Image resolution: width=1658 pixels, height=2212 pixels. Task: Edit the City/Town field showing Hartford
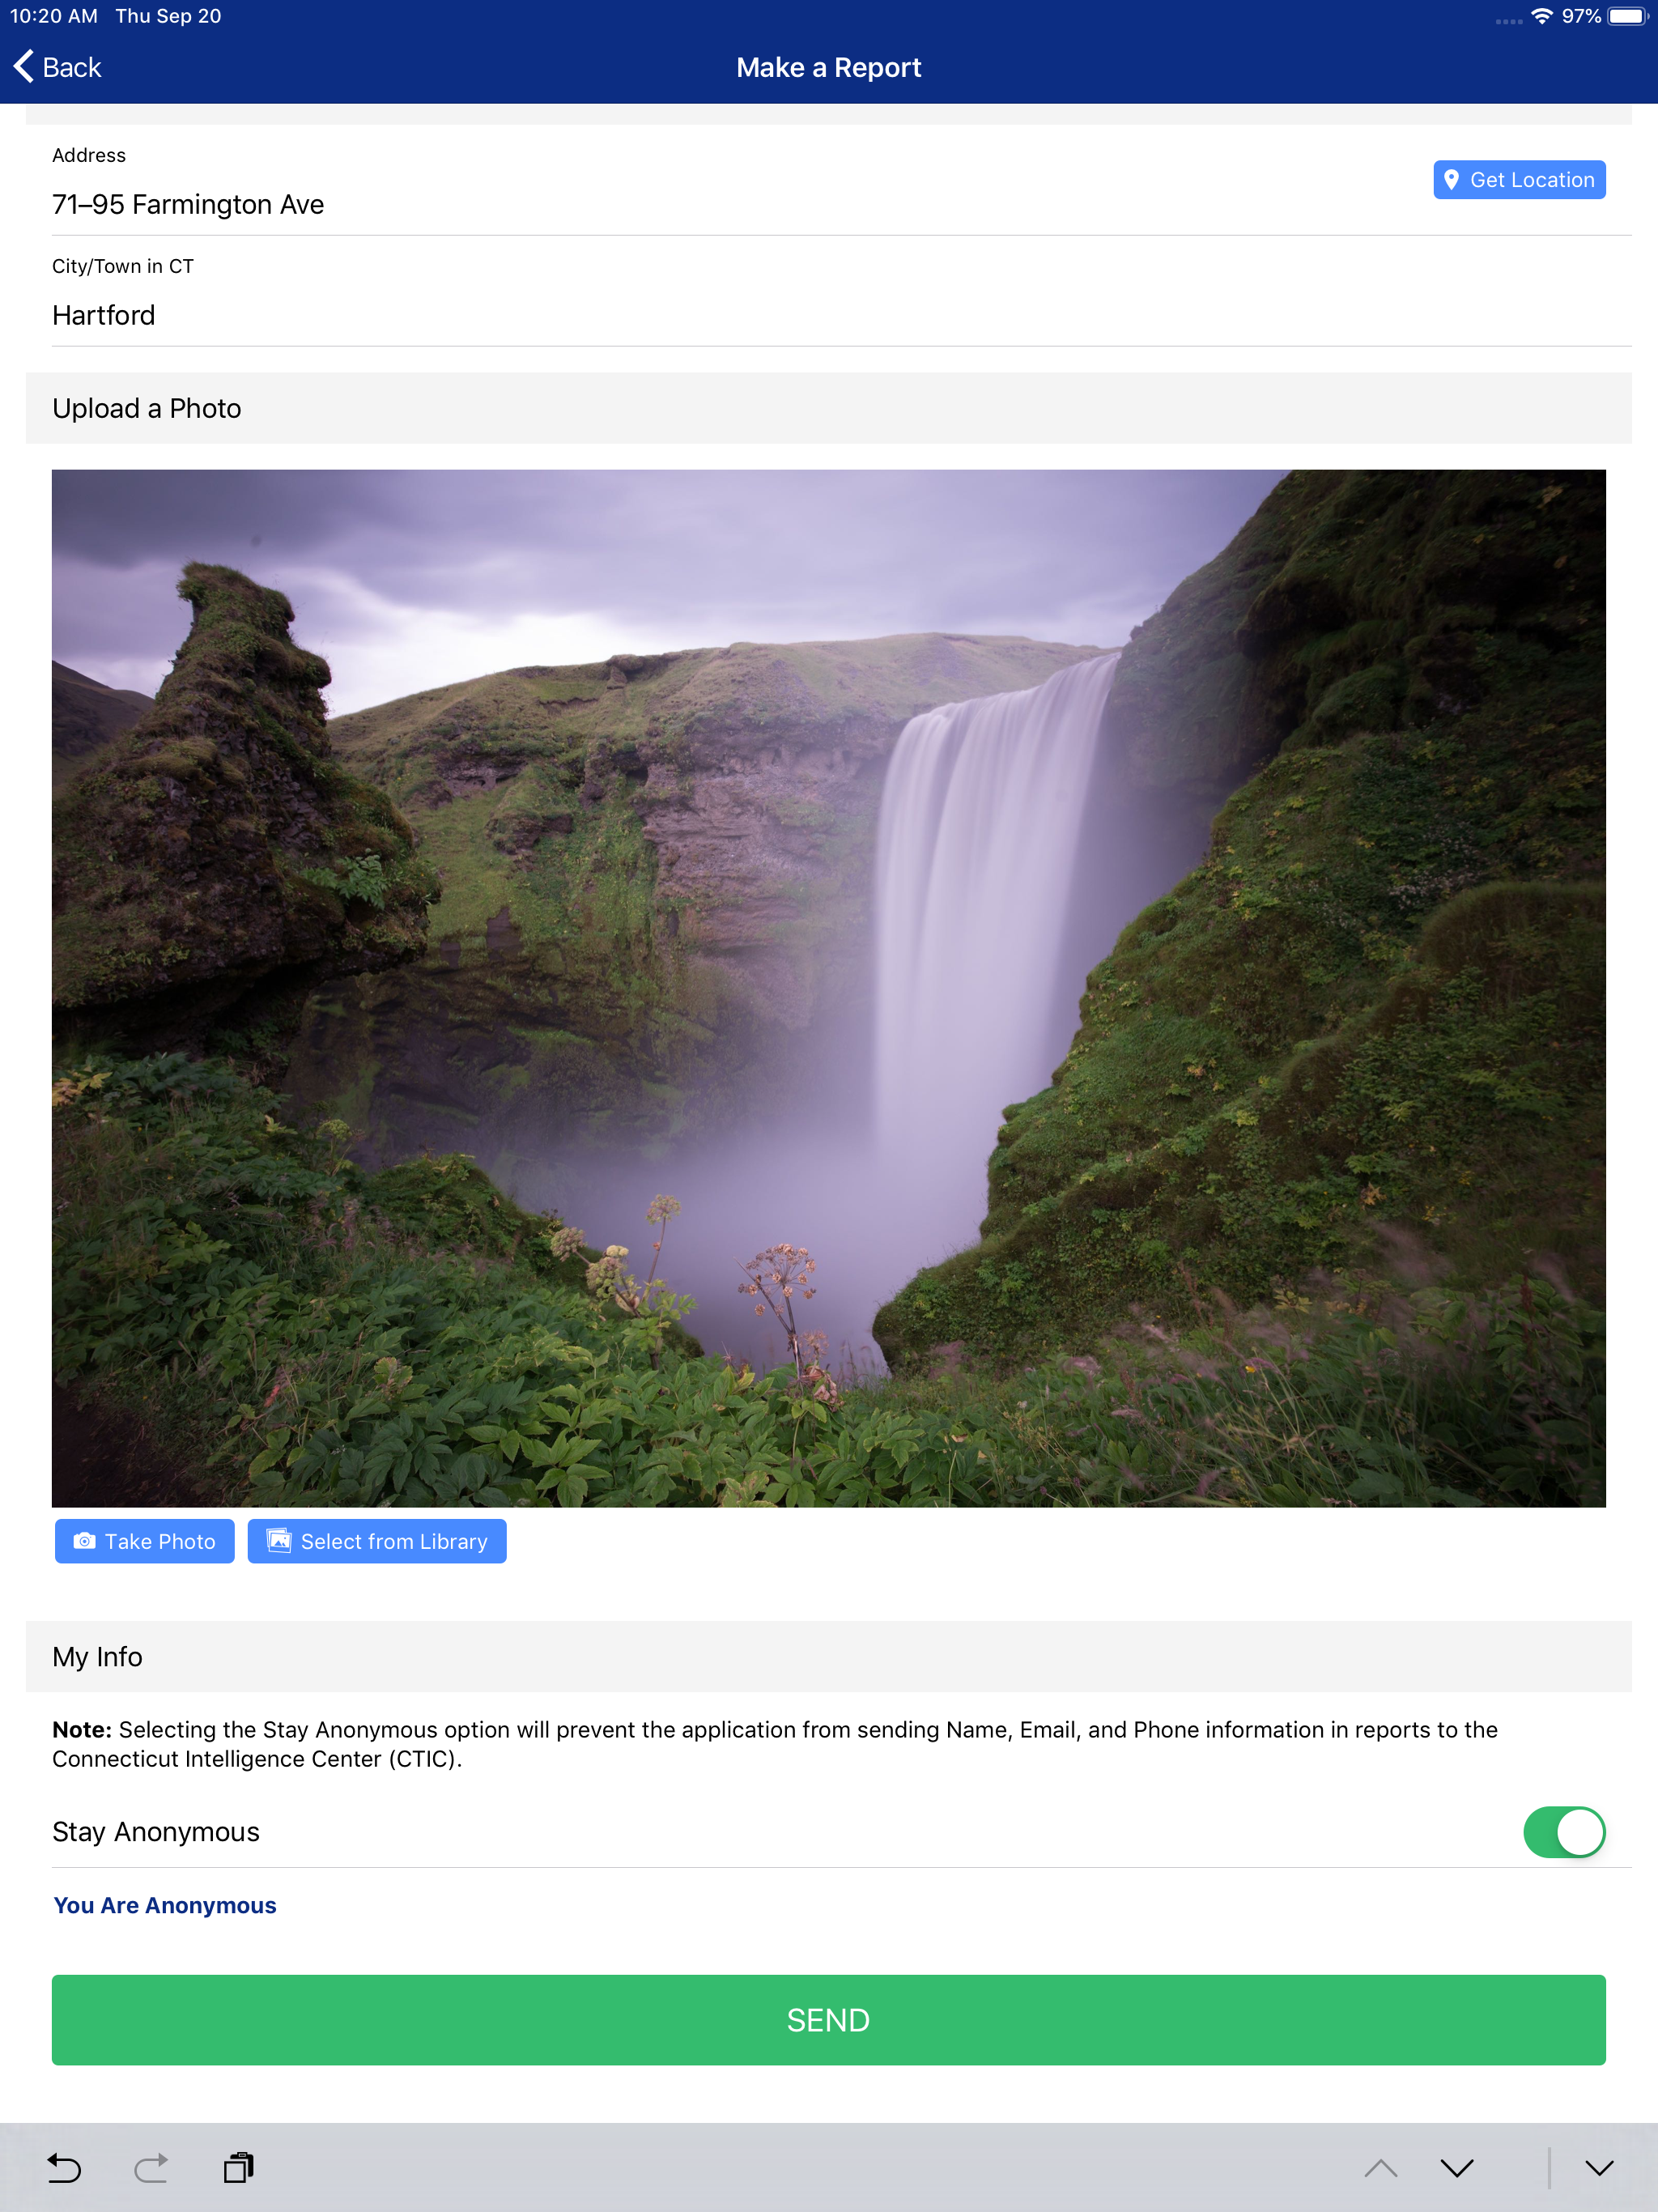[x=842, y=315]
